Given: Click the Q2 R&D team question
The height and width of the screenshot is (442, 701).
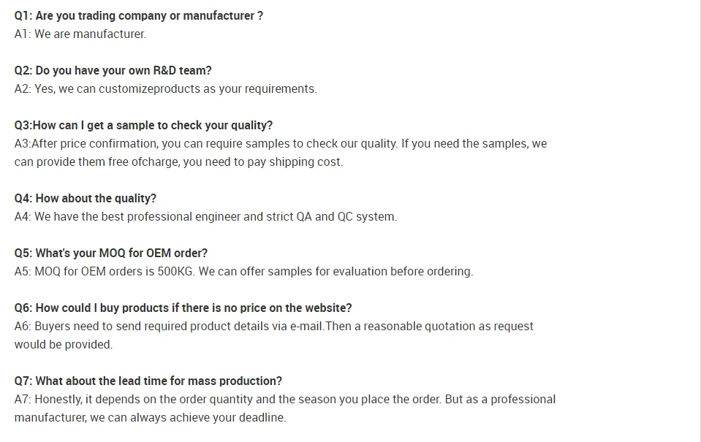Looking at the screenshot, I should click(x=113, y=70).
